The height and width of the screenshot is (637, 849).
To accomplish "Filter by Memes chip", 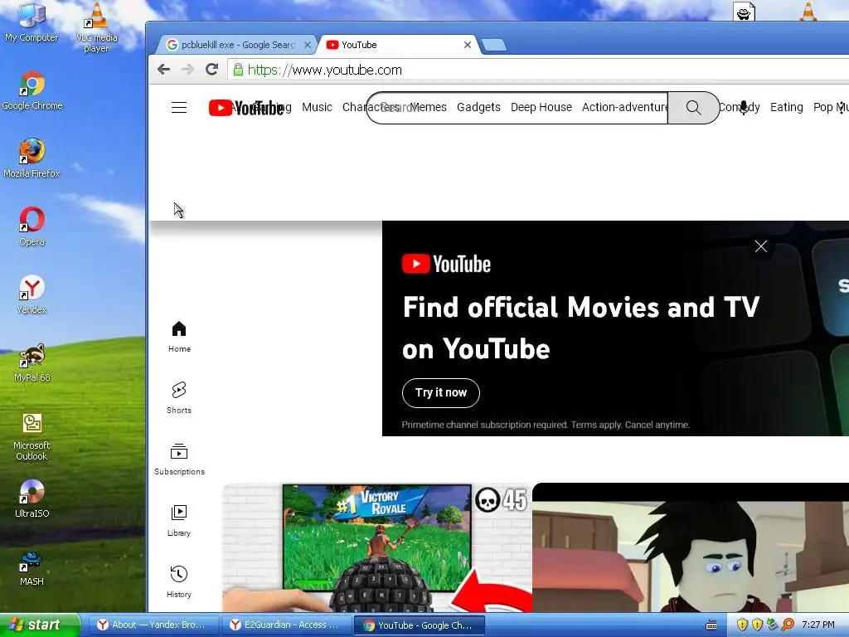I will [x=429, y=107].
